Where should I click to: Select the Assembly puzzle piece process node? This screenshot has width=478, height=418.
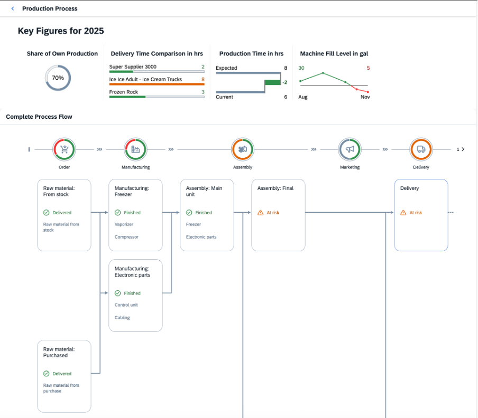(243, 149)
